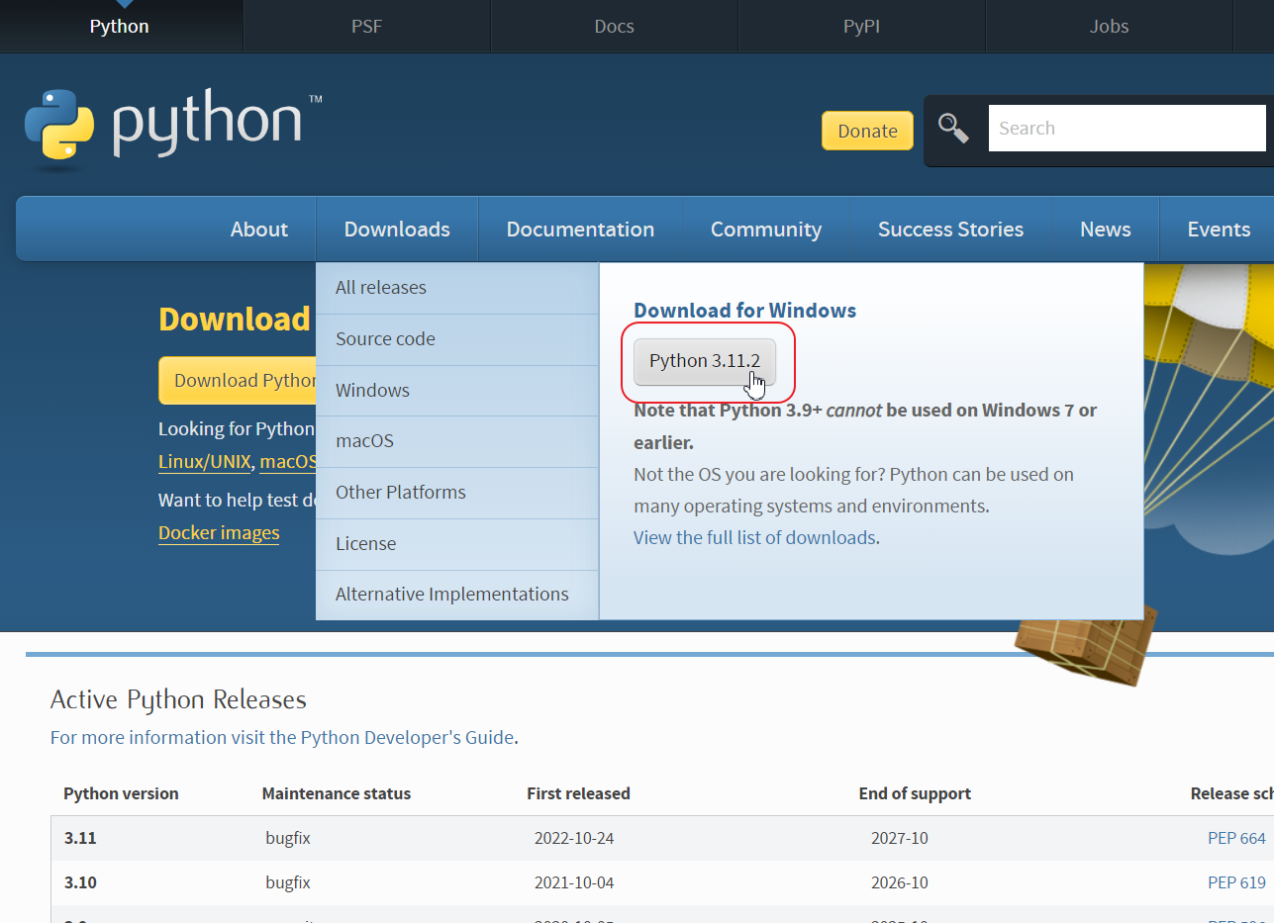Click the 2022-10-24 first released date

[x=574, y=838]
